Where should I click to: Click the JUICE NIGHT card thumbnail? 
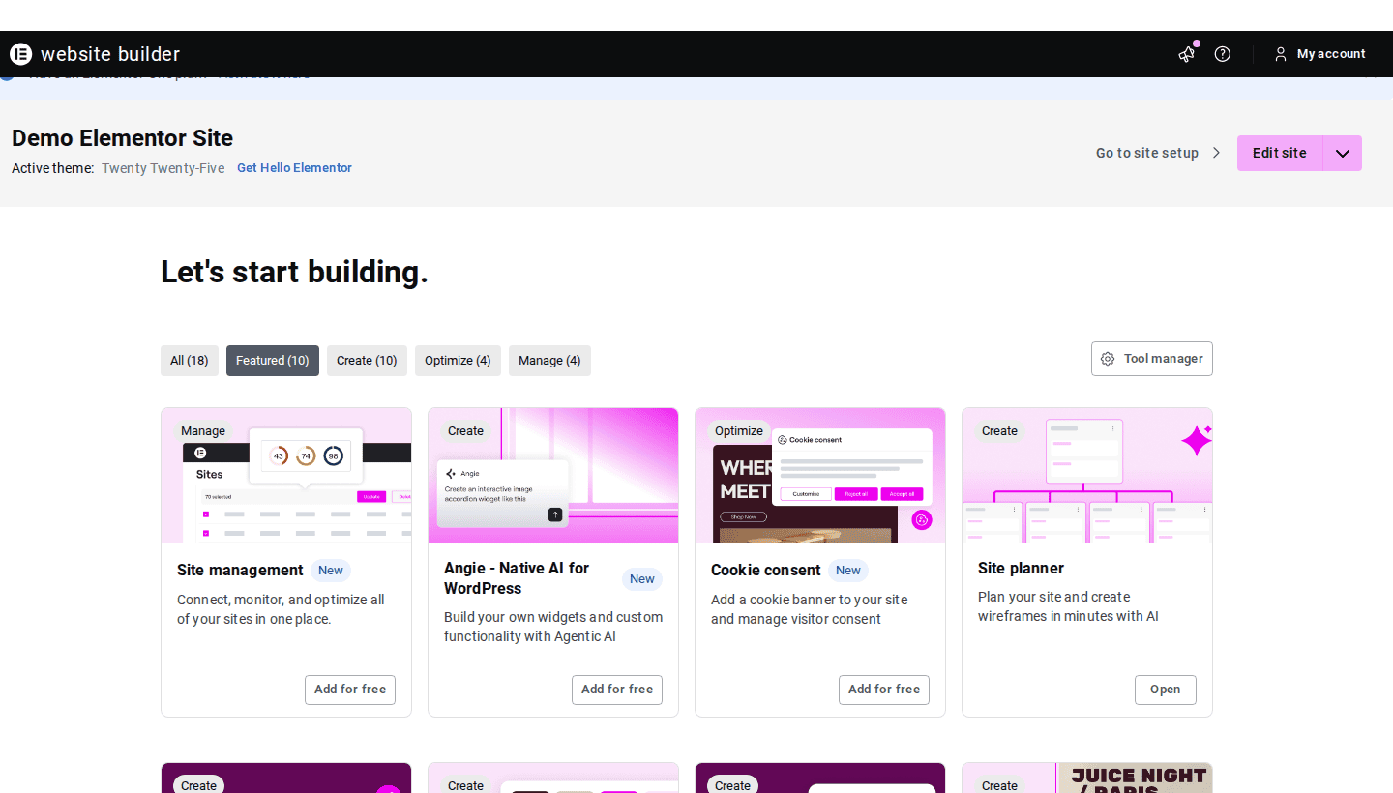1087,778
